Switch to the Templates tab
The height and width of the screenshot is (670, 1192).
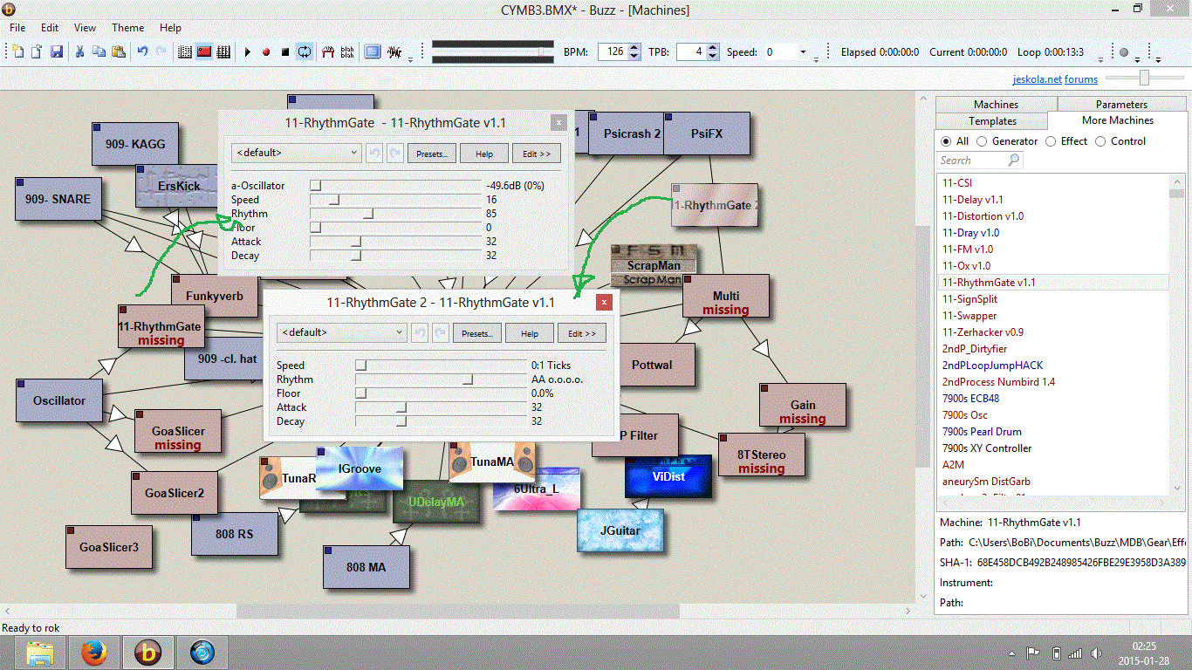992,121
